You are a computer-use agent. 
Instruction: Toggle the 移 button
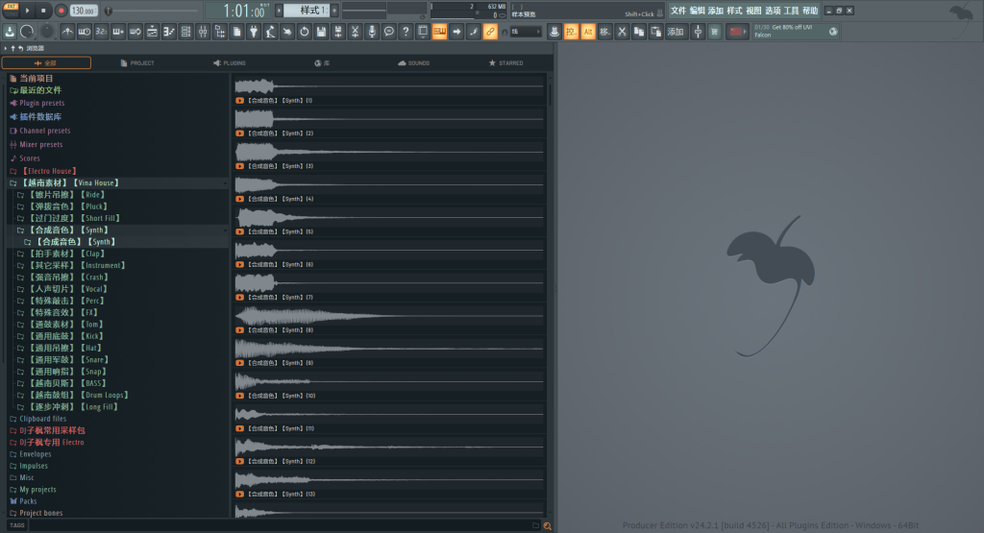click(605, 32)
